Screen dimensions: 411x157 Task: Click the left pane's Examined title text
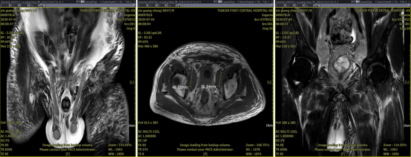(x=32, y=2)
